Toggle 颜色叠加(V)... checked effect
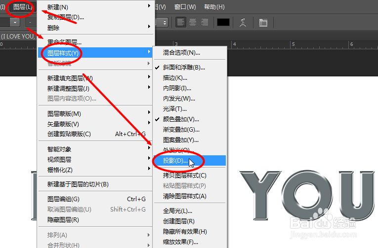This screenshot has width=378, height=248. coord(190,119)
